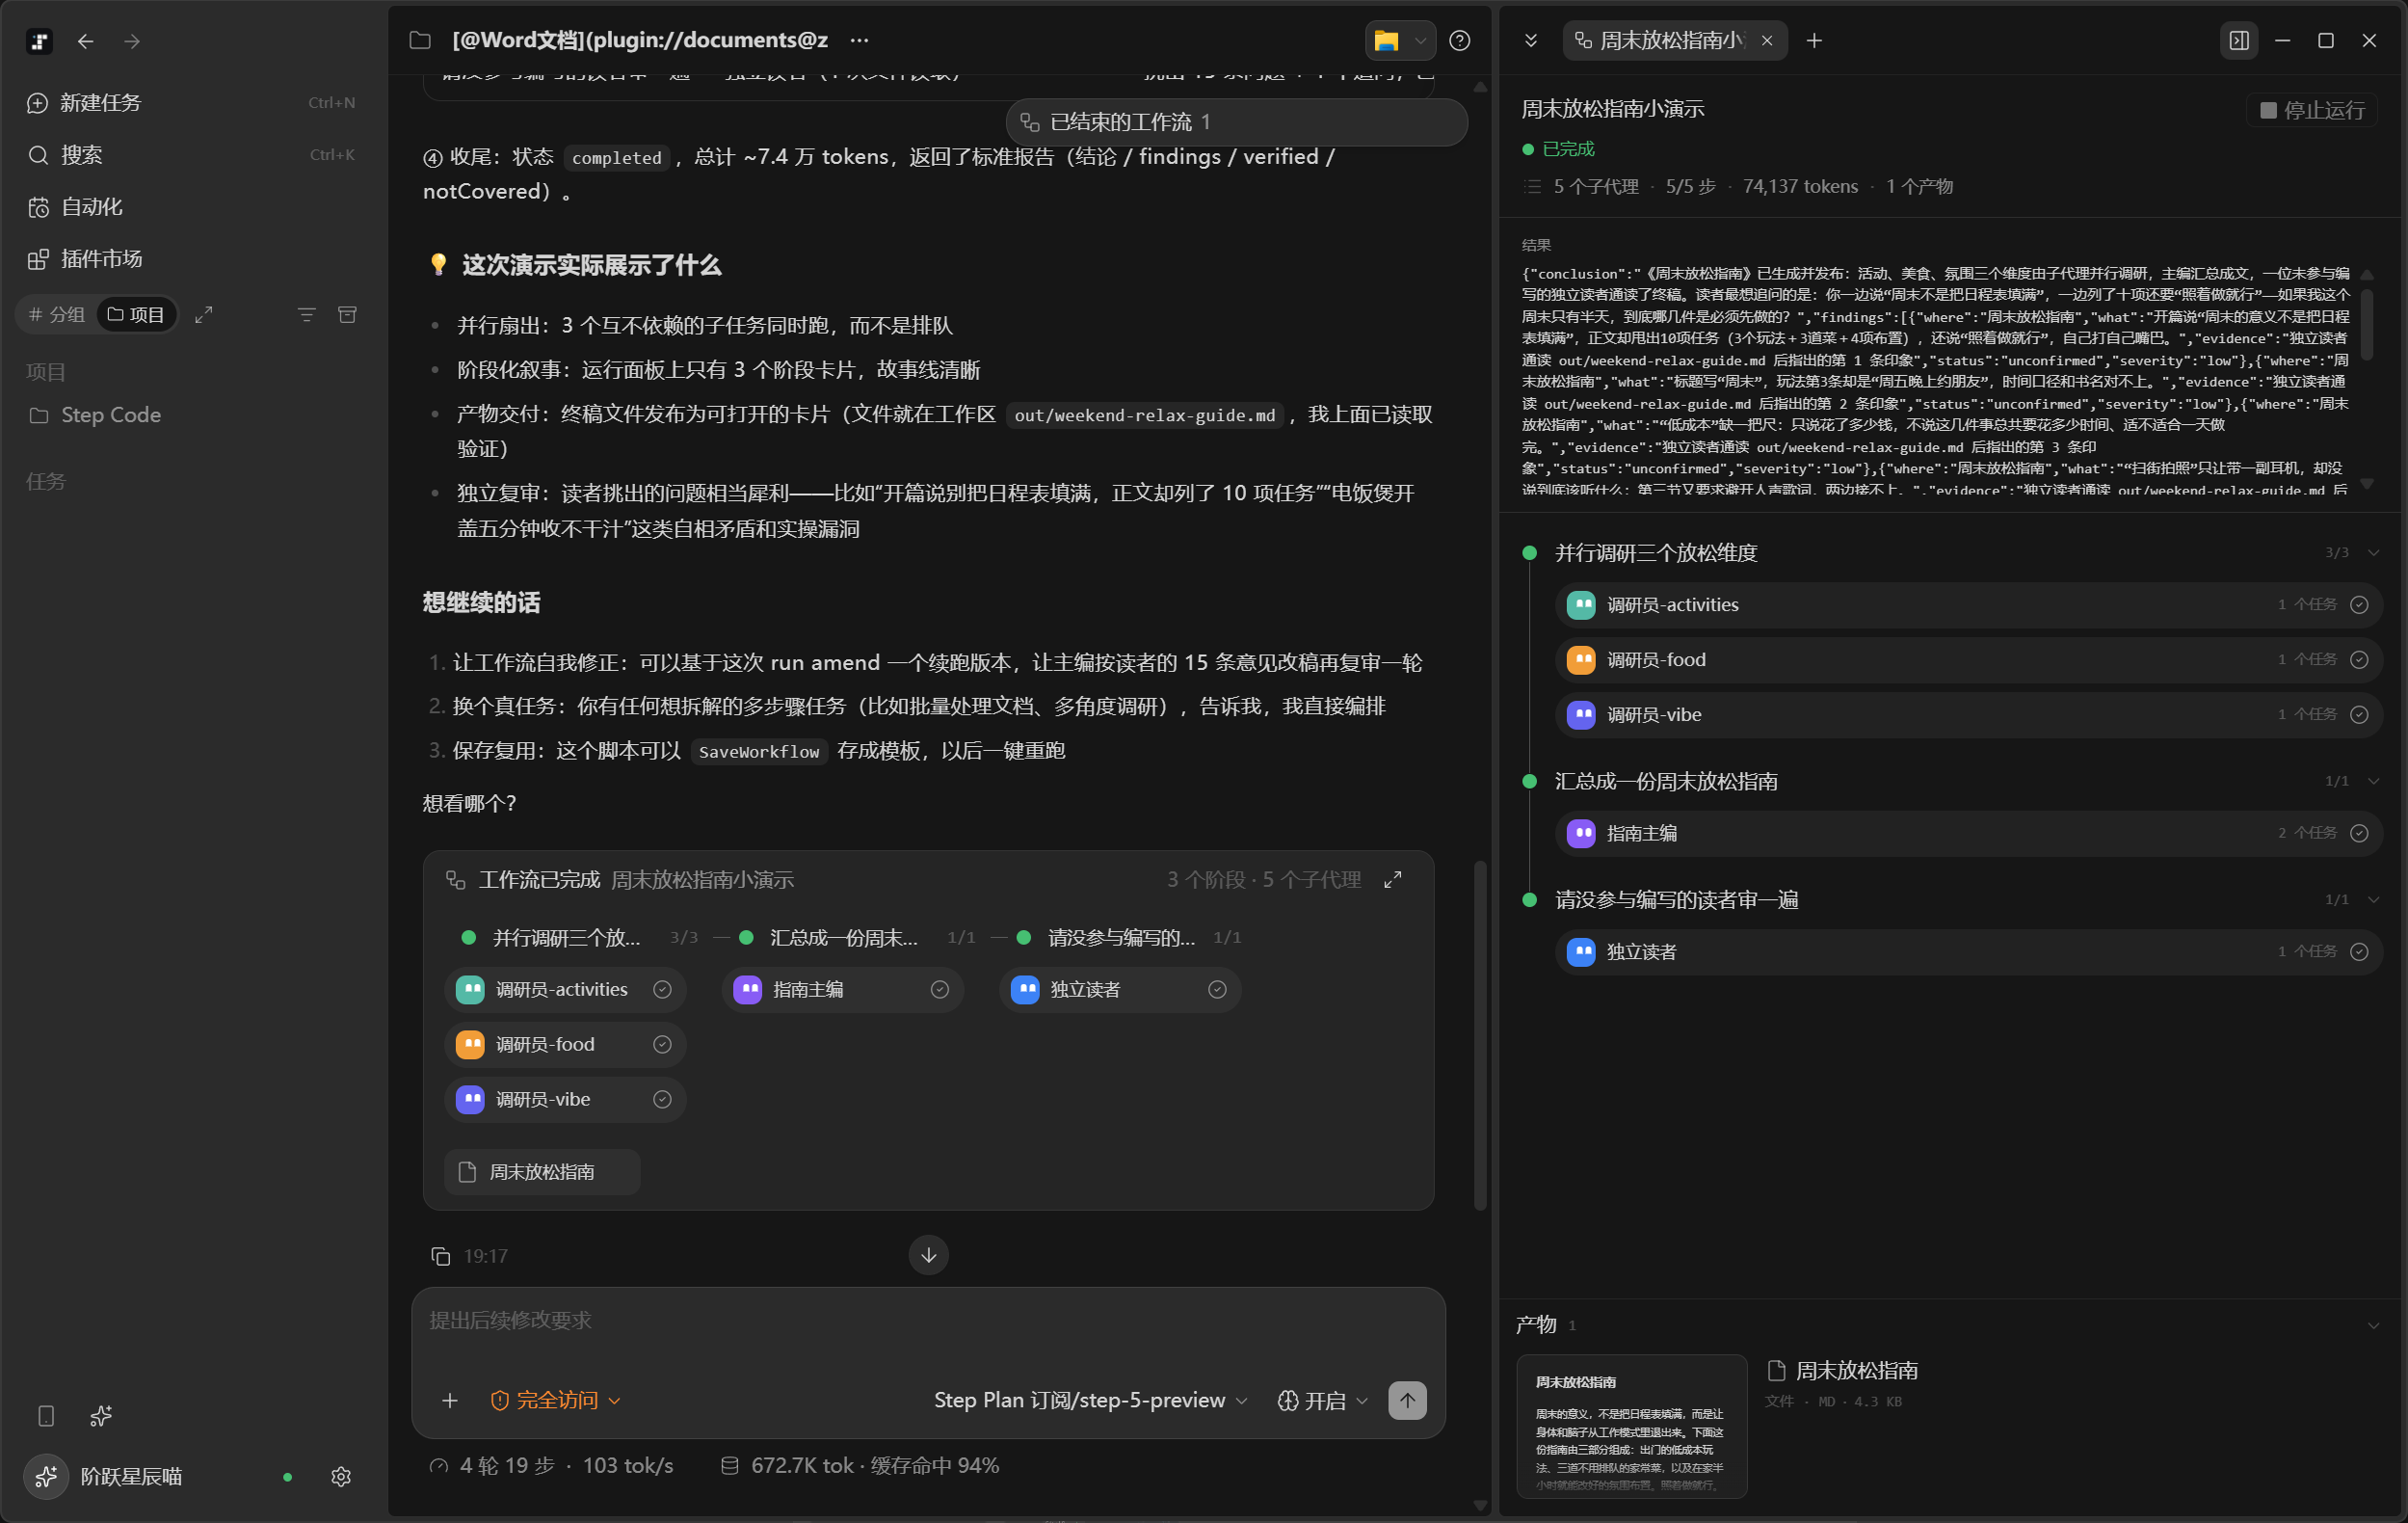The width and height of the screenshot is (2408, 1523).
Task: Open the 调研员-food row in right panel
Action: click(x=1968, y=659)
